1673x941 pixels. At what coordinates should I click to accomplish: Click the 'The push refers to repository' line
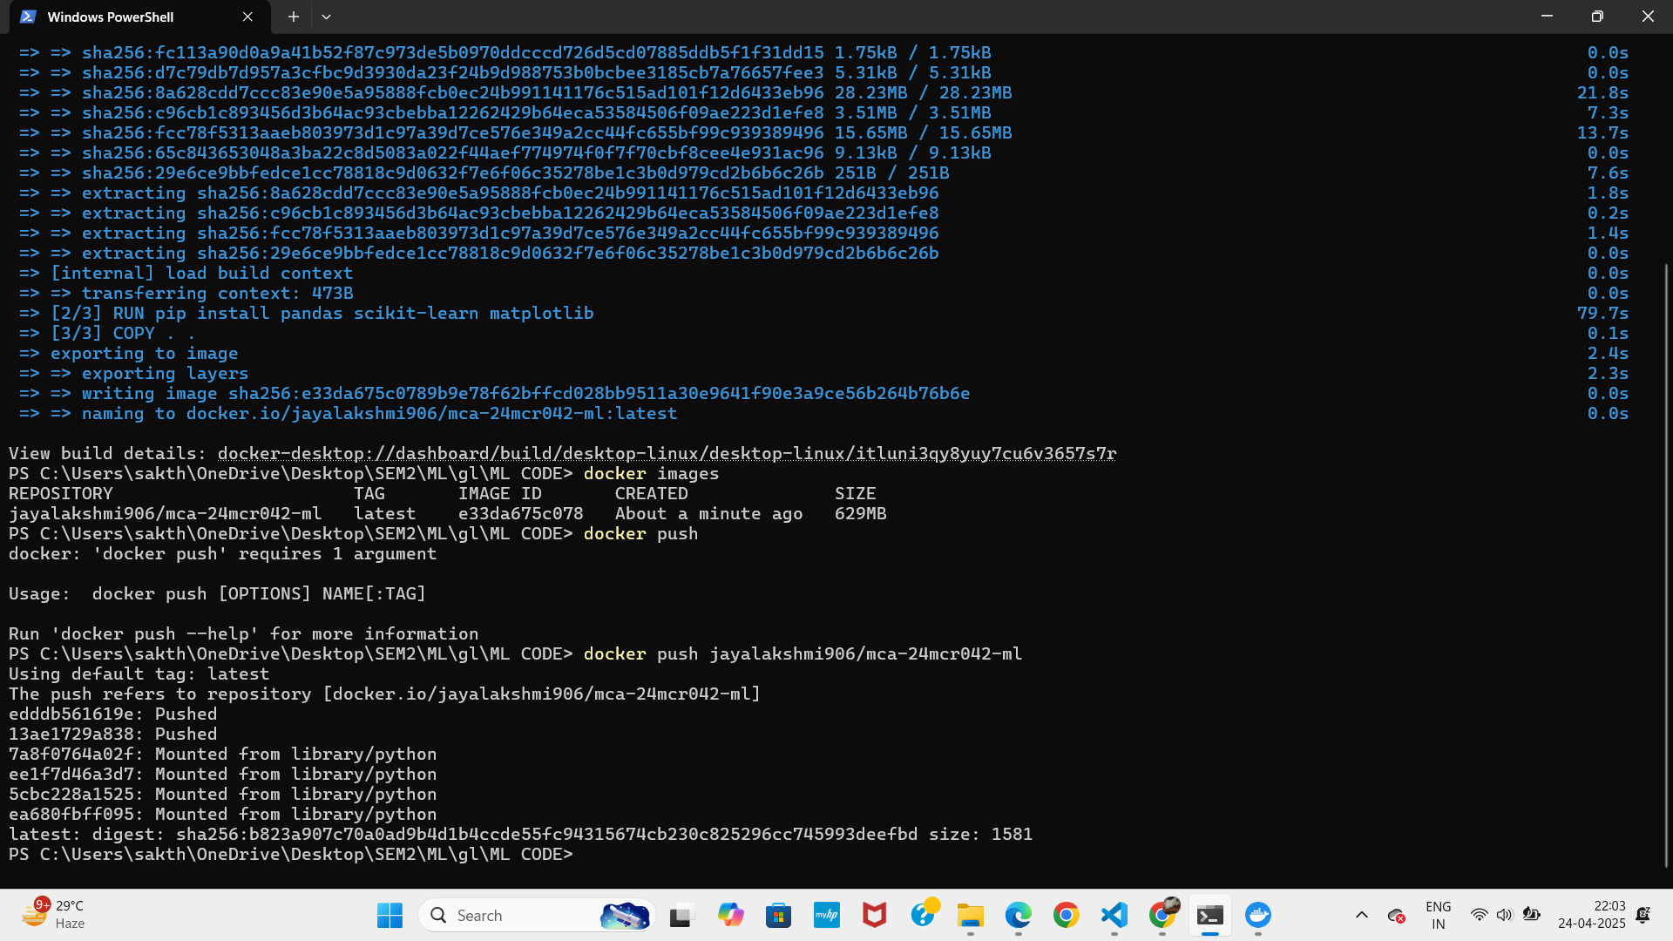coord(384,694)
